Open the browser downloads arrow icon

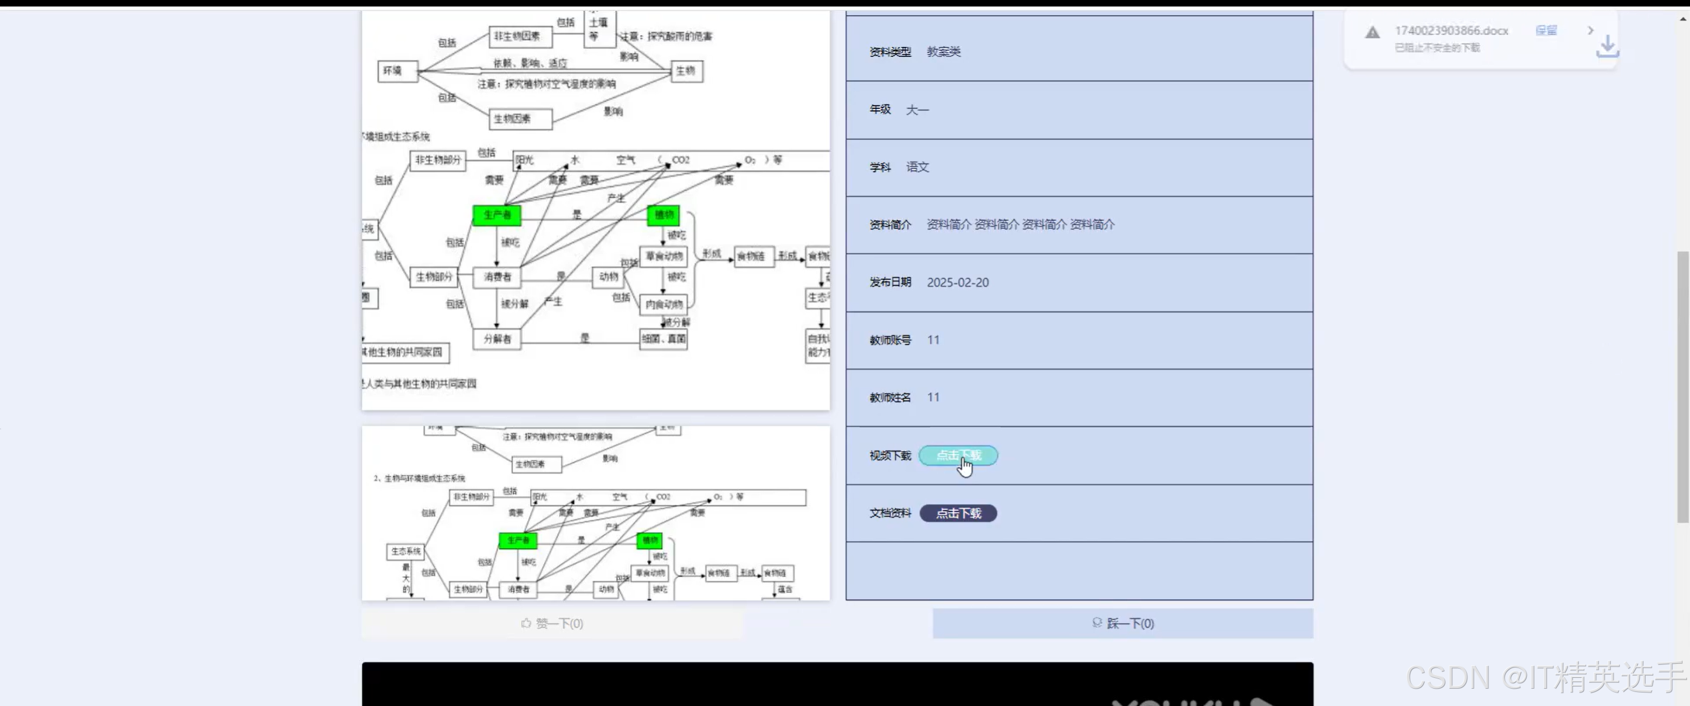(1607, 46)
